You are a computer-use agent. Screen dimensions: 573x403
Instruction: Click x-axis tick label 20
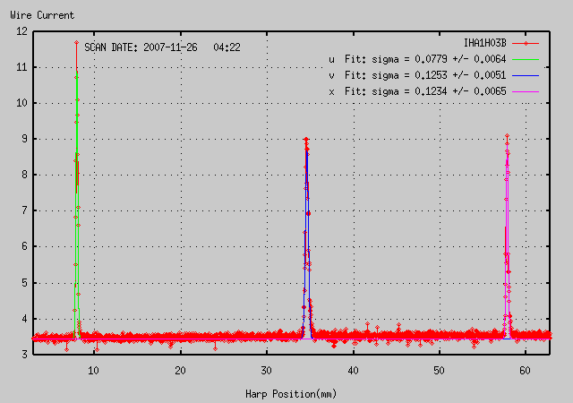180,371
